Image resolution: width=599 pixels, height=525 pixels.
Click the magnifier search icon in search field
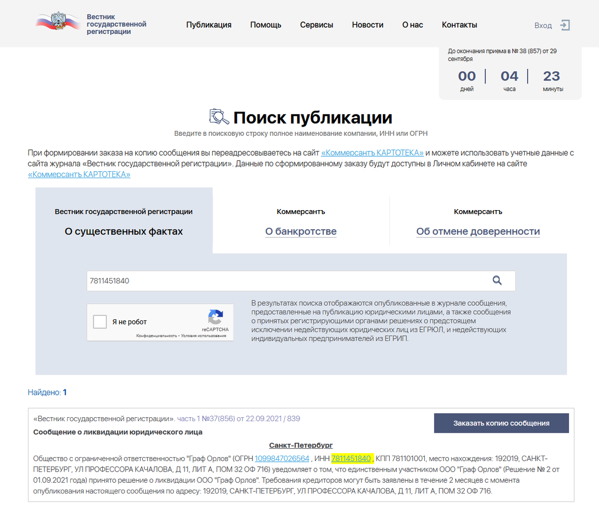[x=497, y=280]
